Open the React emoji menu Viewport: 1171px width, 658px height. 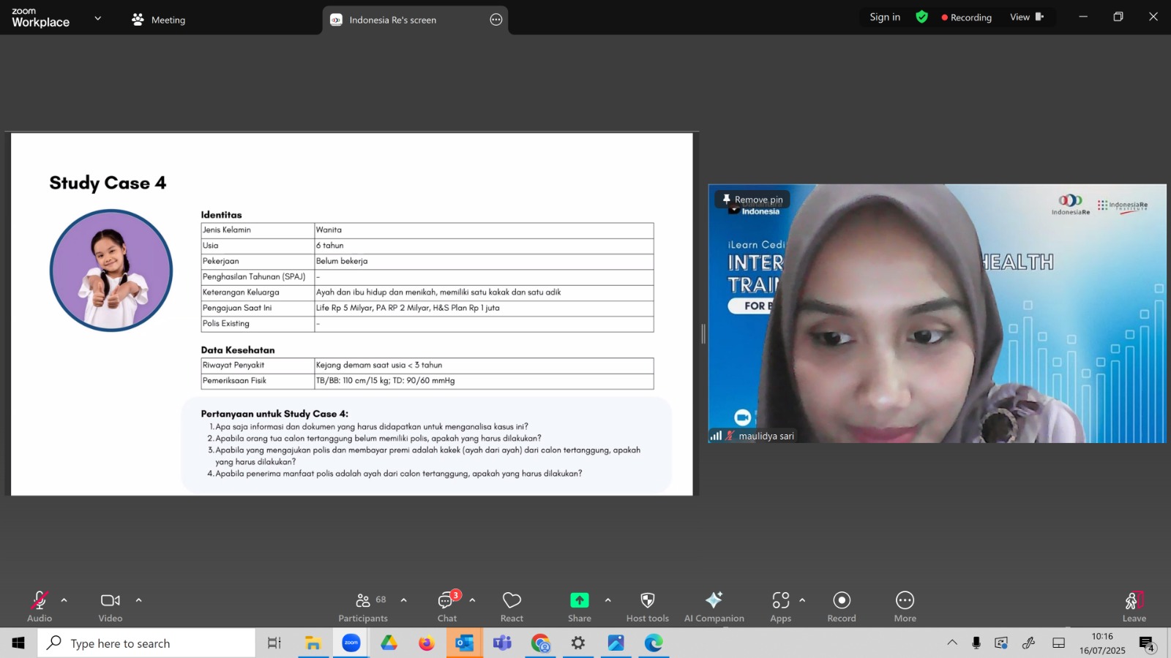point(512,607)
